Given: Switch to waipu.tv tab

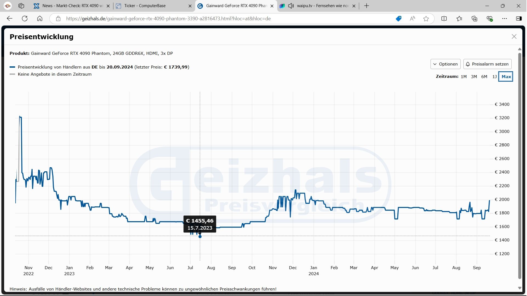Looking at the screenshot, I should (322, 6).
